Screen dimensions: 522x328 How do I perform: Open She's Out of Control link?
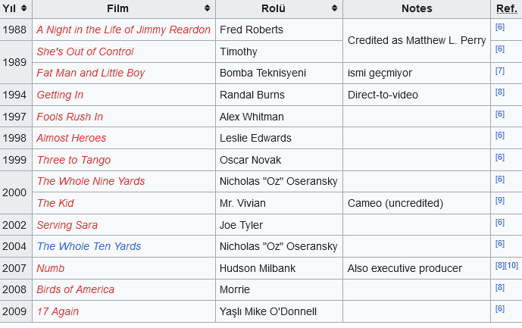pos(85,52)
